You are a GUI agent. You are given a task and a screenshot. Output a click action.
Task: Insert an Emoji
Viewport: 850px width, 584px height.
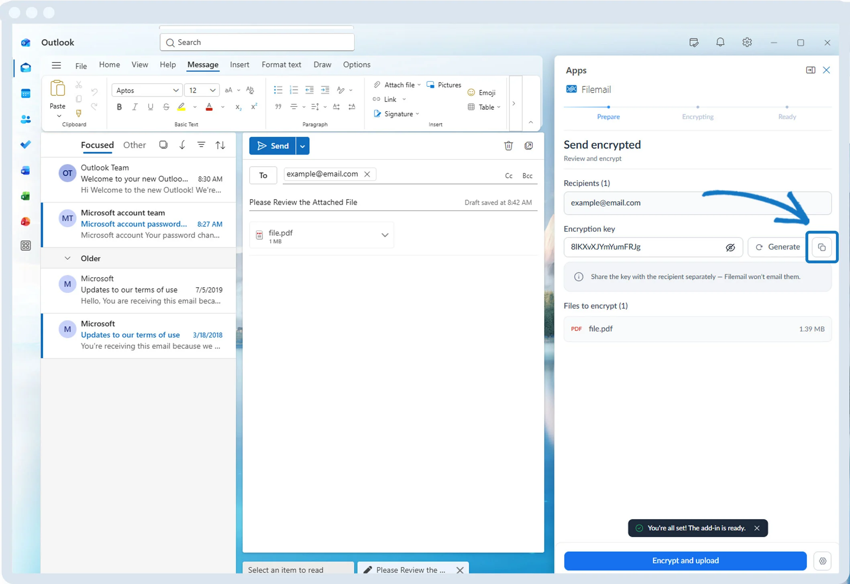tap(481, 93)
